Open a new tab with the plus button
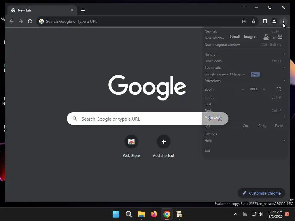 83,10
